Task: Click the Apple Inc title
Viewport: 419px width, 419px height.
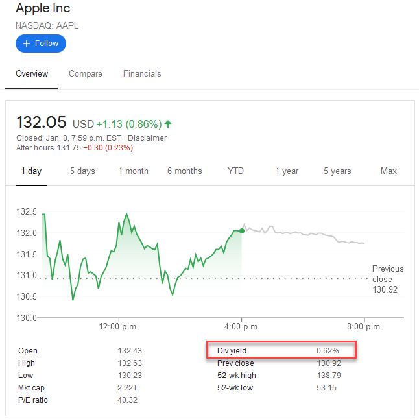Action: 43,8
